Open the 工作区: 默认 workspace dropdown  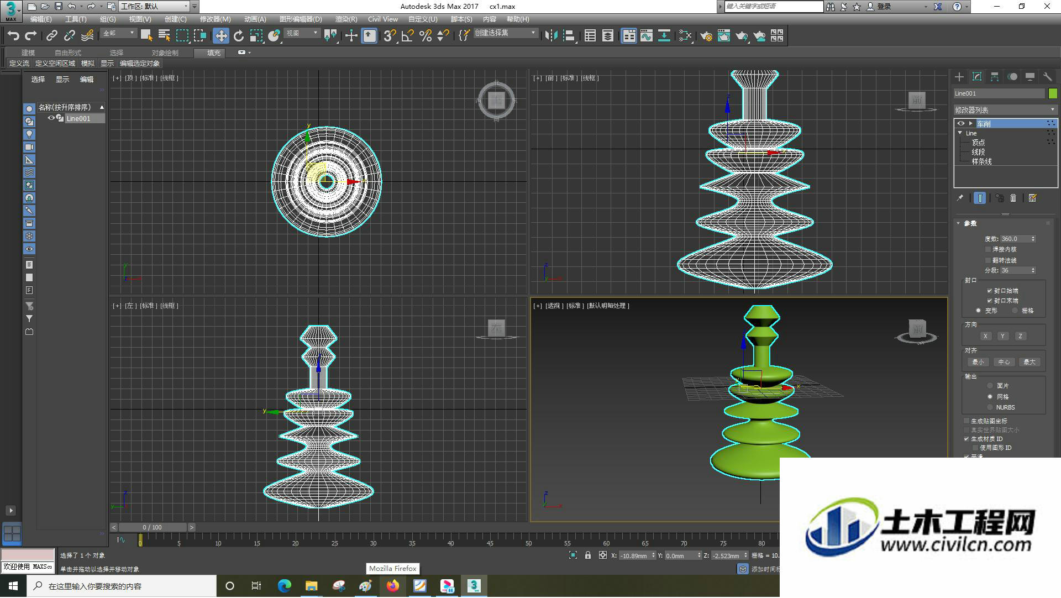point(155,7)
